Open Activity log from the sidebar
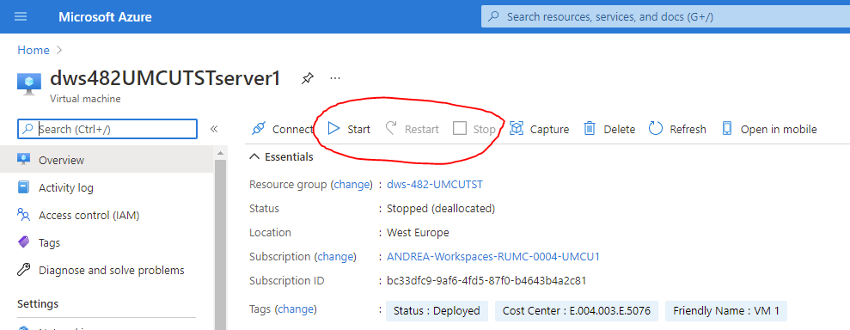Screen dimensions: 850x330 point(107,187)
